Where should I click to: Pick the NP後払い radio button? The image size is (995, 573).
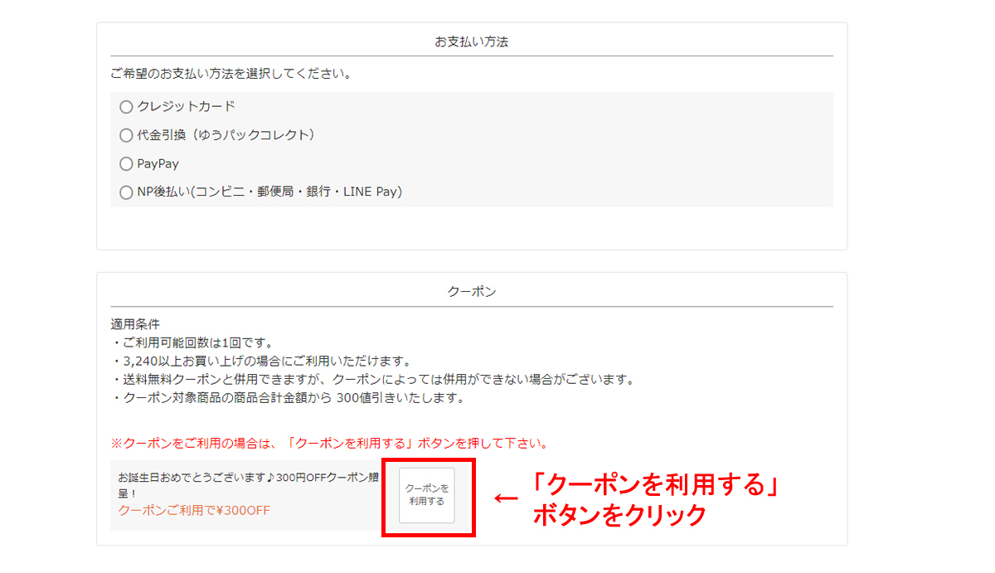(126, 192)
